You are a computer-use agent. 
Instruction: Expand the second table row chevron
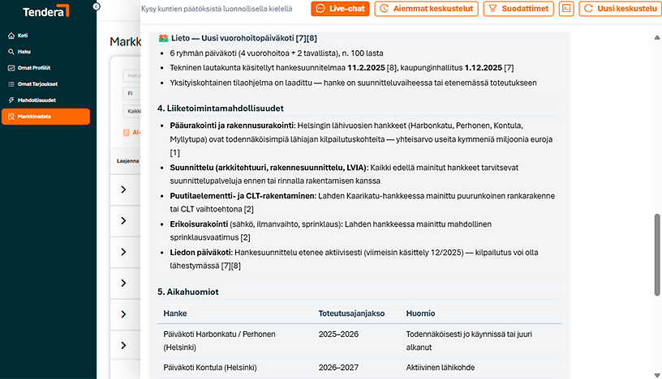click(x=124, y=221)
